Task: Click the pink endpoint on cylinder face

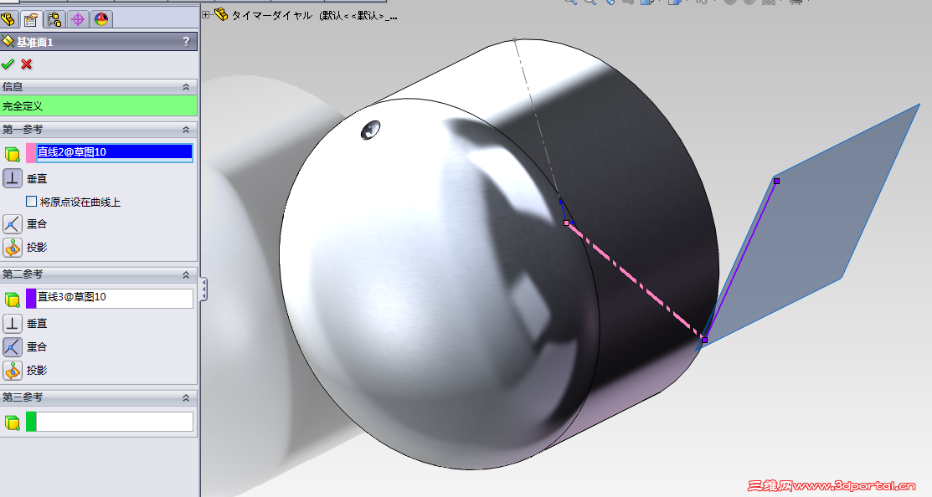Action: tap(566, 223)
